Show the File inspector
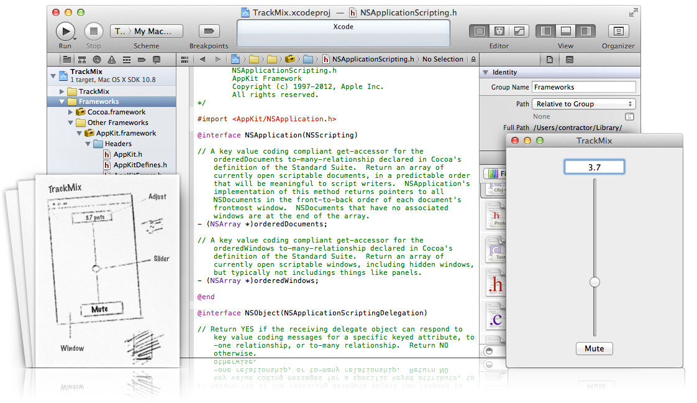 point(549,60)
